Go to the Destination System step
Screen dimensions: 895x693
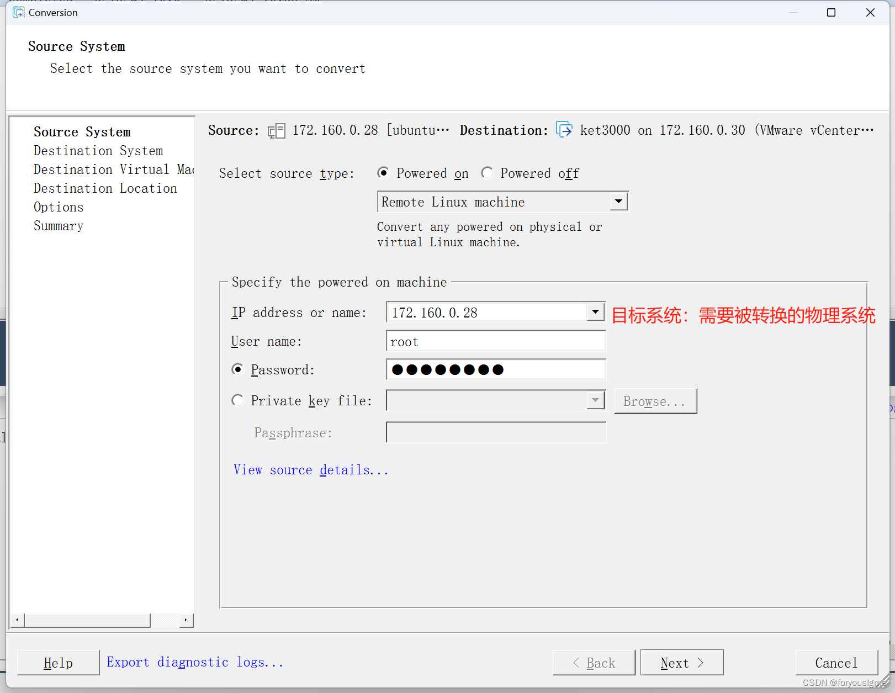tap(98, 151)
